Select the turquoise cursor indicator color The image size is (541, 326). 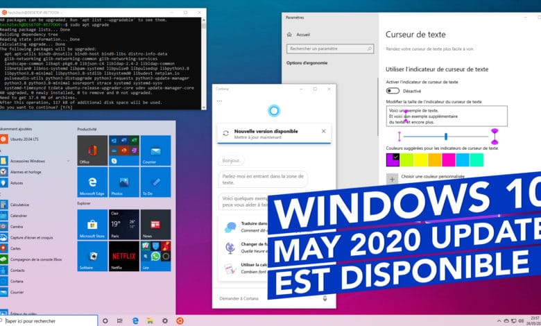click(x=476, y=160)
